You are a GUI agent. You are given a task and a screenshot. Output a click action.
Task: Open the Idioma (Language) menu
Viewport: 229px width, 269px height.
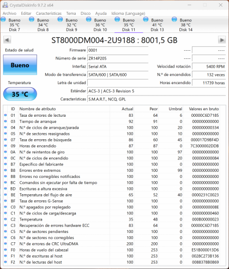click(x=128, y=13)
